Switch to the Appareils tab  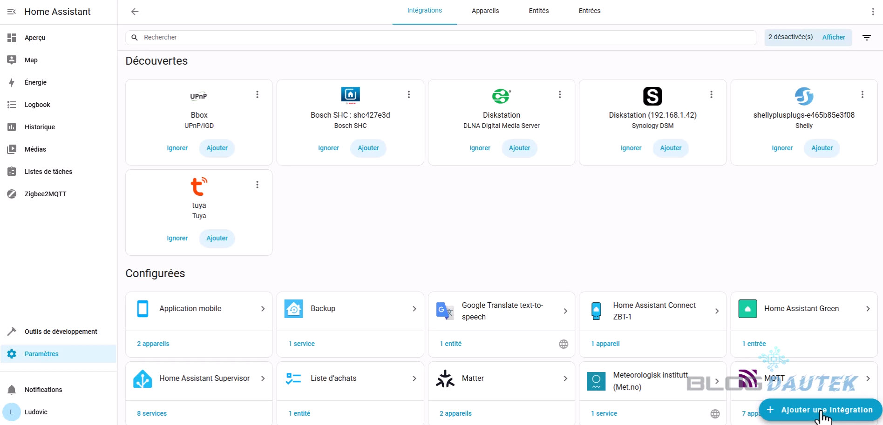coord(485,11)
